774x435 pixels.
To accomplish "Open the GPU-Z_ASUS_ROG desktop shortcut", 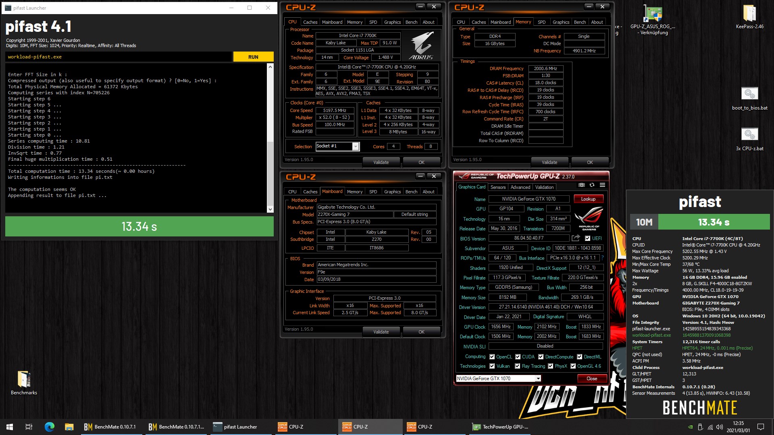I will (x=653, y=20).
